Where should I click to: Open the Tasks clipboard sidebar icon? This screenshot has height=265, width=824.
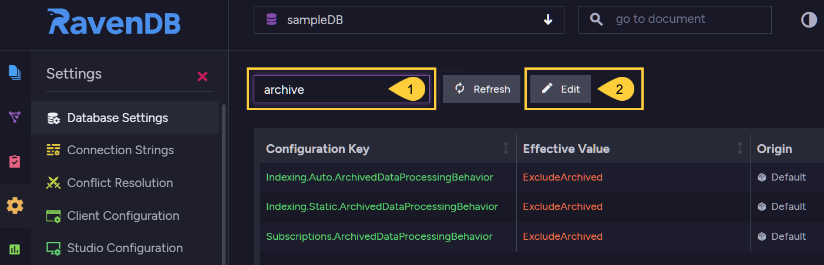[x=15, y=161]
